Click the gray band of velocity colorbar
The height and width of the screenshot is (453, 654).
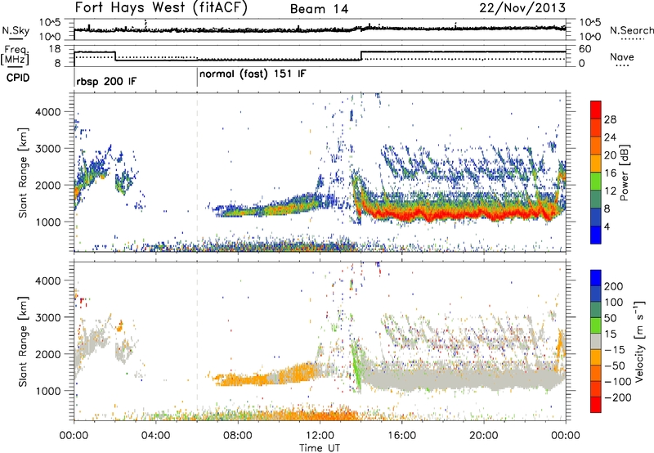pyautogui.click(x=596, y=341)
